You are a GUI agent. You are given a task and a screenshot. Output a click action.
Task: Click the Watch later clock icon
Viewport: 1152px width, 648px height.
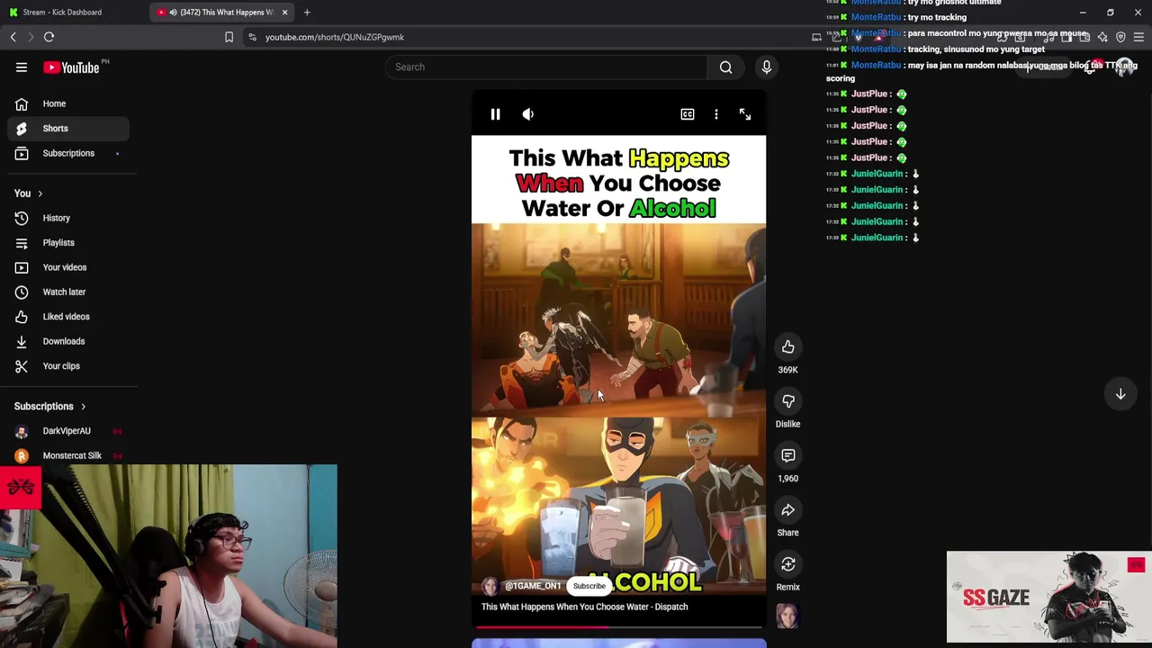click(x=22, y=292)
